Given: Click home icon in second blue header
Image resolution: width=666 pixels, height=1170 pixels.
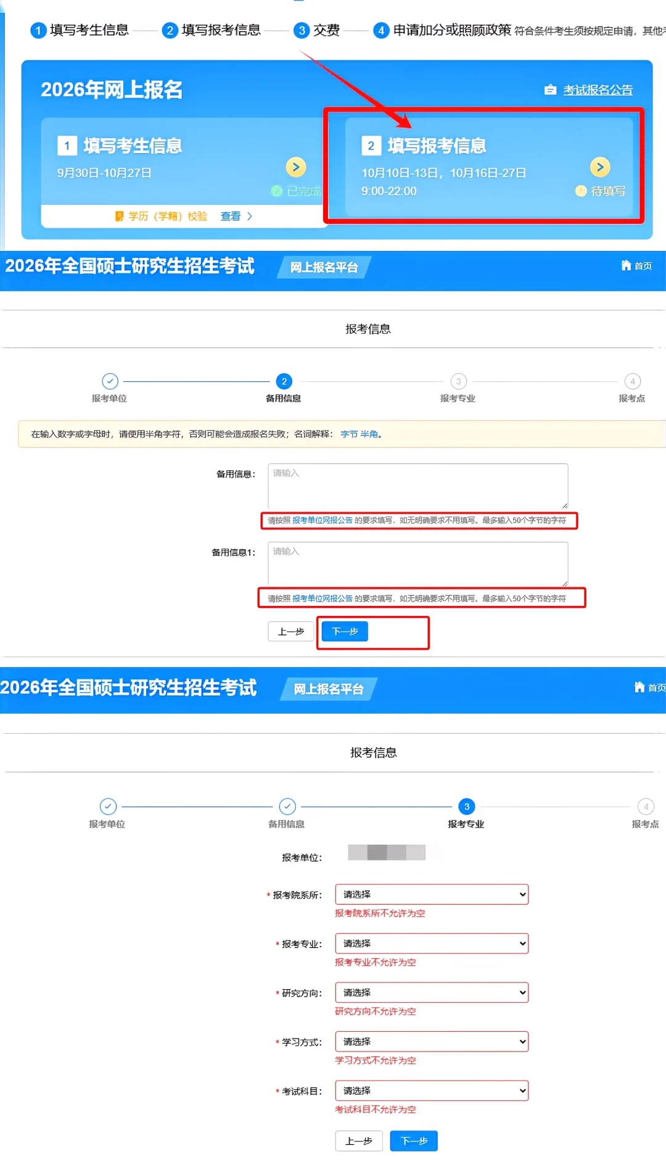Looking at the screenshot, I should click(x=639, y=687).
